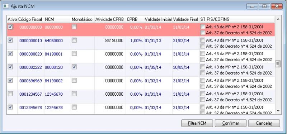Select Validade Inicial 01/05/14

coord(153,67)
